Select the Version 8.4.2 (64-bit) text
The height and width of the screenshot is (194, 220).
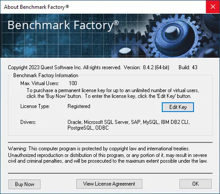(146, 67)
